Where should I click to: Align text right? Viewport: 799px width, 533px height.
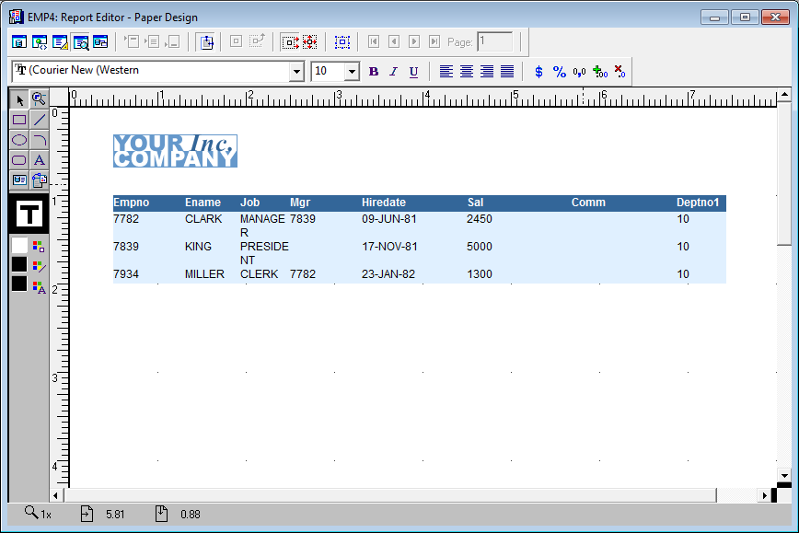pos(487,72)
